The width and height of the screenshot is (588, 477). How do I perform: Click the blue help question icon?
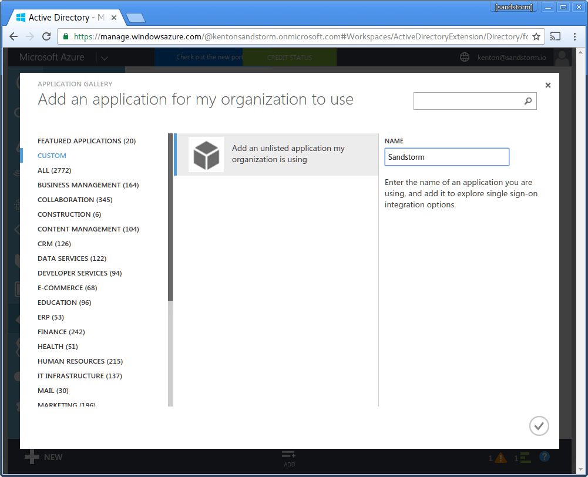coord(545,456)
